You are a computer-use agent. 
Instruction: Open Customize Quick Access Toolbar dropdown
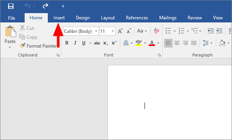[x=63, y=6]
